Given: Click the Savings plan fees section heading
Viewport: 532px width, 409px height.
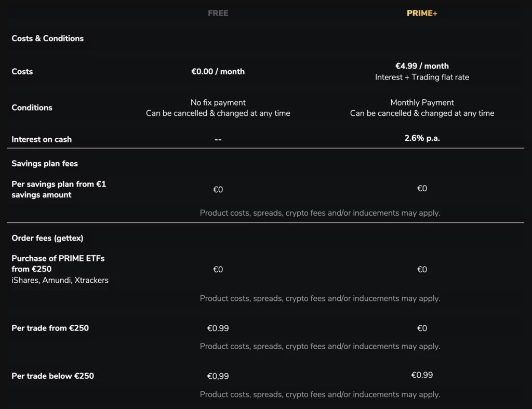Looking at the screenshot, I should point(45,164).
